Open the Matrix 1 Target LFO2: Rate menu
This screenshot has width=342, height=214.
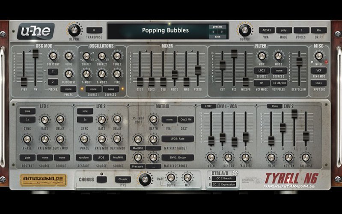178,139
